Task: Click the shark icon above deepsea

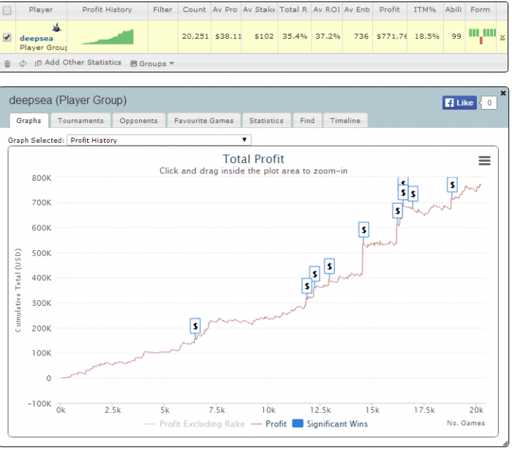Action: coord(57,27)
